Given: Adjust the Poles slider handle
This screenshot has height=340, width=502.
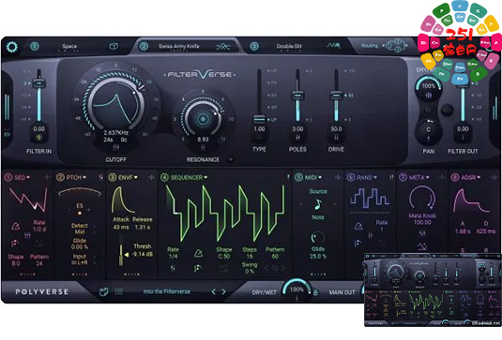Looking at the screenshot, I should [x=297, y=96].
